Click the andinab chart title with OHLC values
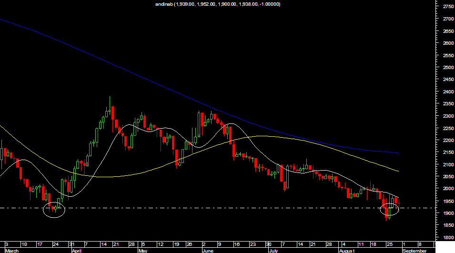Viewport: 455px width, 253px height. 218,4
